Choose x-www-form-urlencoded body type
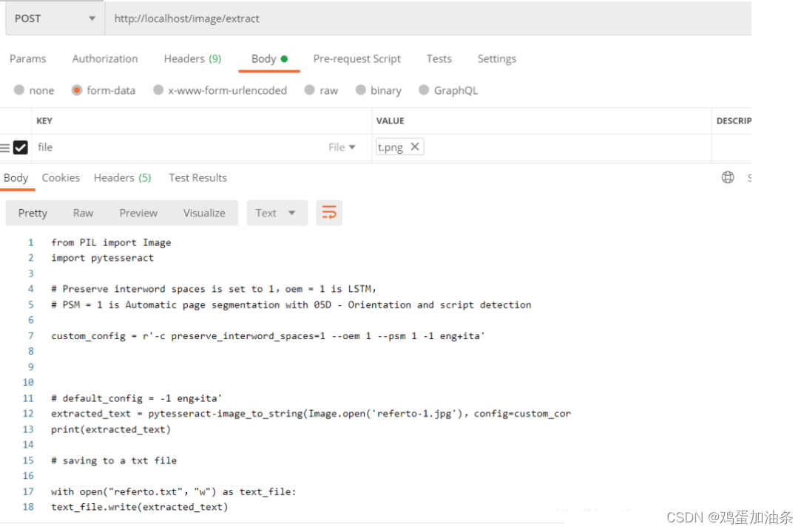The image size is (804, 532). click(x=158, y=90)
